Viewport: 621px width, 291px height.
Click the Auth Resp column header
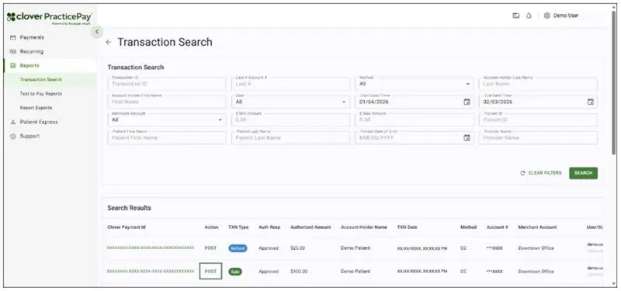[x=269, y=227]
